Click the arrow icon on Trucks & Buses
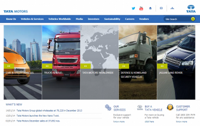 click(47, 66)
